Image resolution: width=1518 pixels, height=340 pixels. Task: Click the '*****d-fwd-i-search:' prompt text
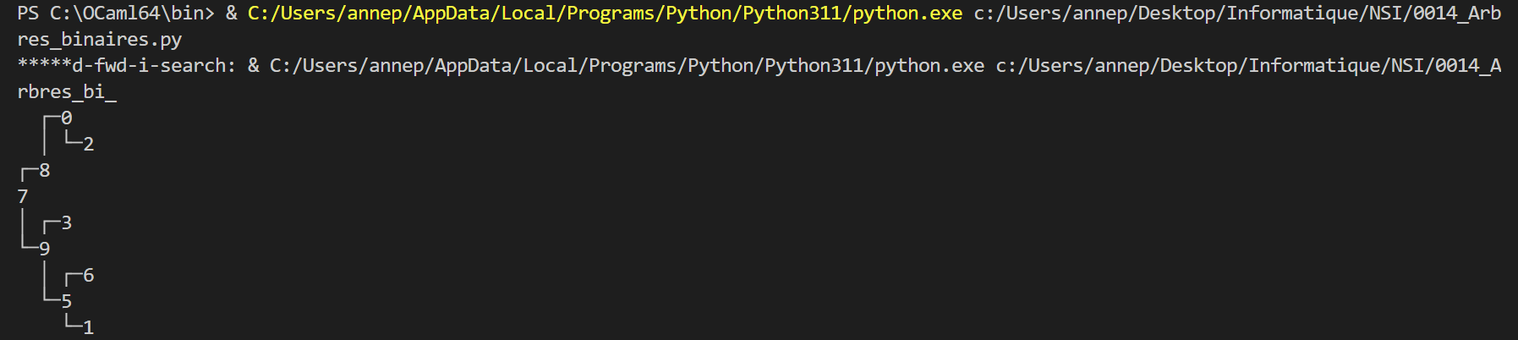tap(127, 66)
